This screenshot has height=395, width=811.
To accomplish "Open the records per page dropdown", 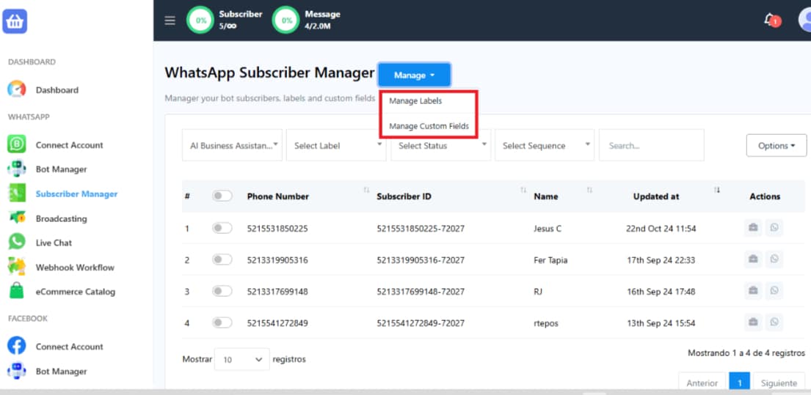I will pyautogui.click(x=241, y=360).
